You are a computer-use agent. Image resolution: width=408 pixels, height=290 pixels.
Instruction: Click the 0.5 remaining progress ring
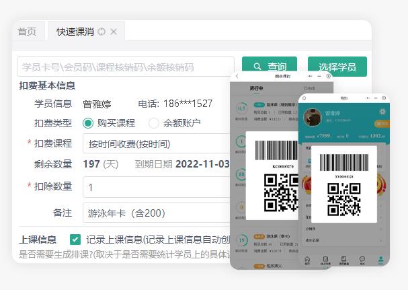[241, 108]
